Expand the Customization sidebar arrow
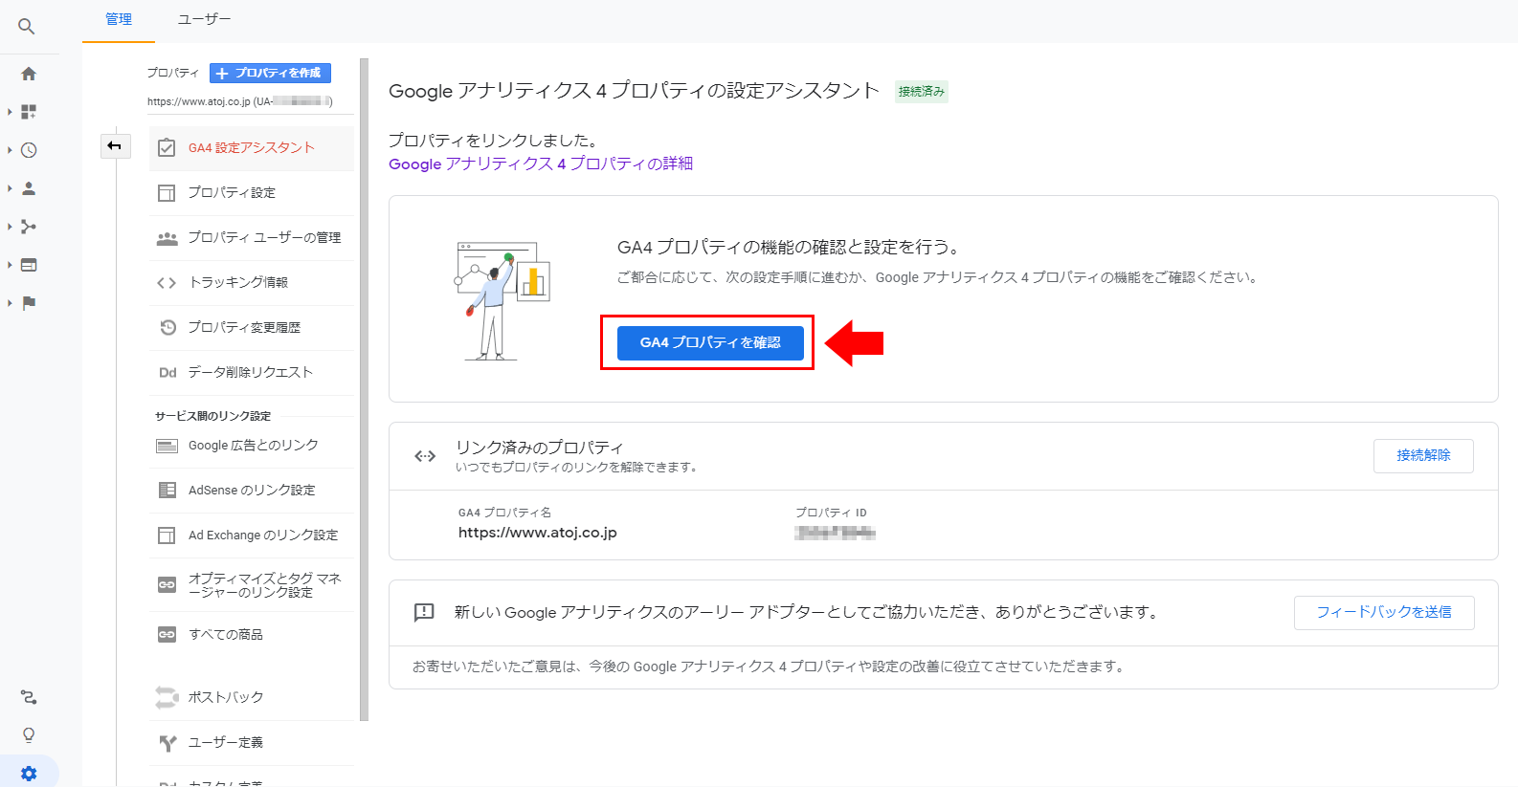Viewport: 1518px width, 787px height. (10, 112)
